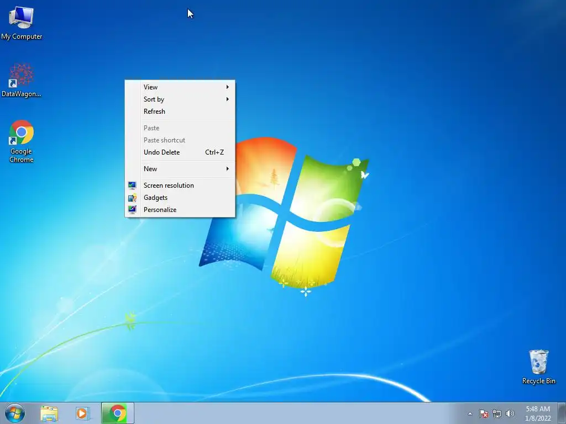Choose Undo Delete in the context menu
566x424 pixels.
(x=180, y=152)
